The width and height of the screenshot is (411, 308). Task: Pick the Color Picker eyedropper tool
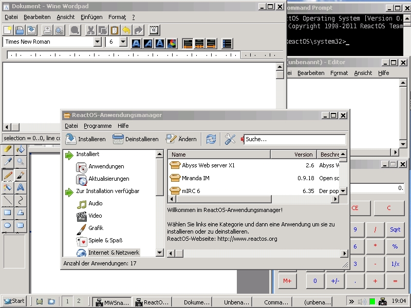tap(8, 162)
